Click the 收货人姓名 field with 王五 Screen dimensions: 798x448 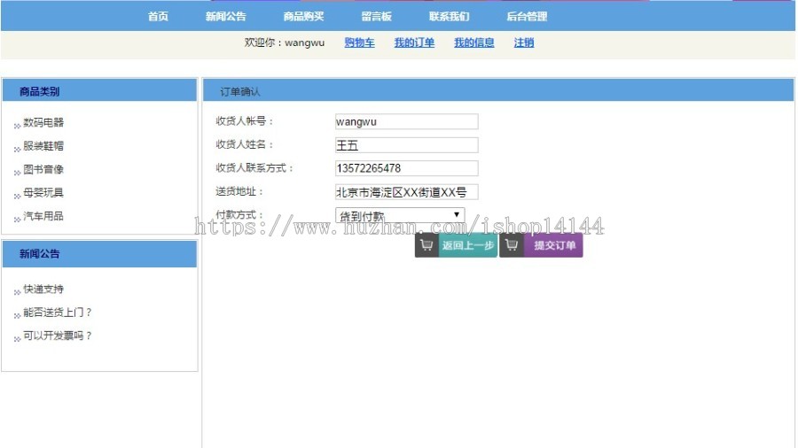coord(407,145)
